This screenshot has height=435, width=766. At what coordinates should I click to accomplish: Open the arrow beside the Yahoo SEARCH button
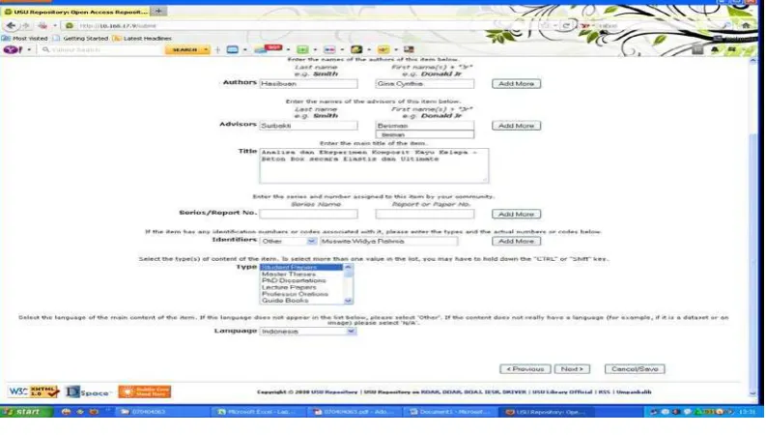pyautogui.click(x=206, y=50)
